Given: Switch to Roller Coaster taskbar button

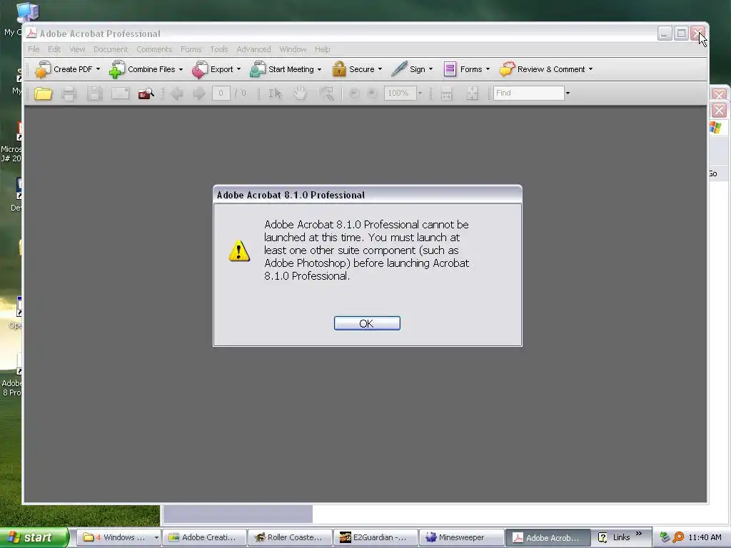Looking at the screenshot, I should tap(290, 538).
